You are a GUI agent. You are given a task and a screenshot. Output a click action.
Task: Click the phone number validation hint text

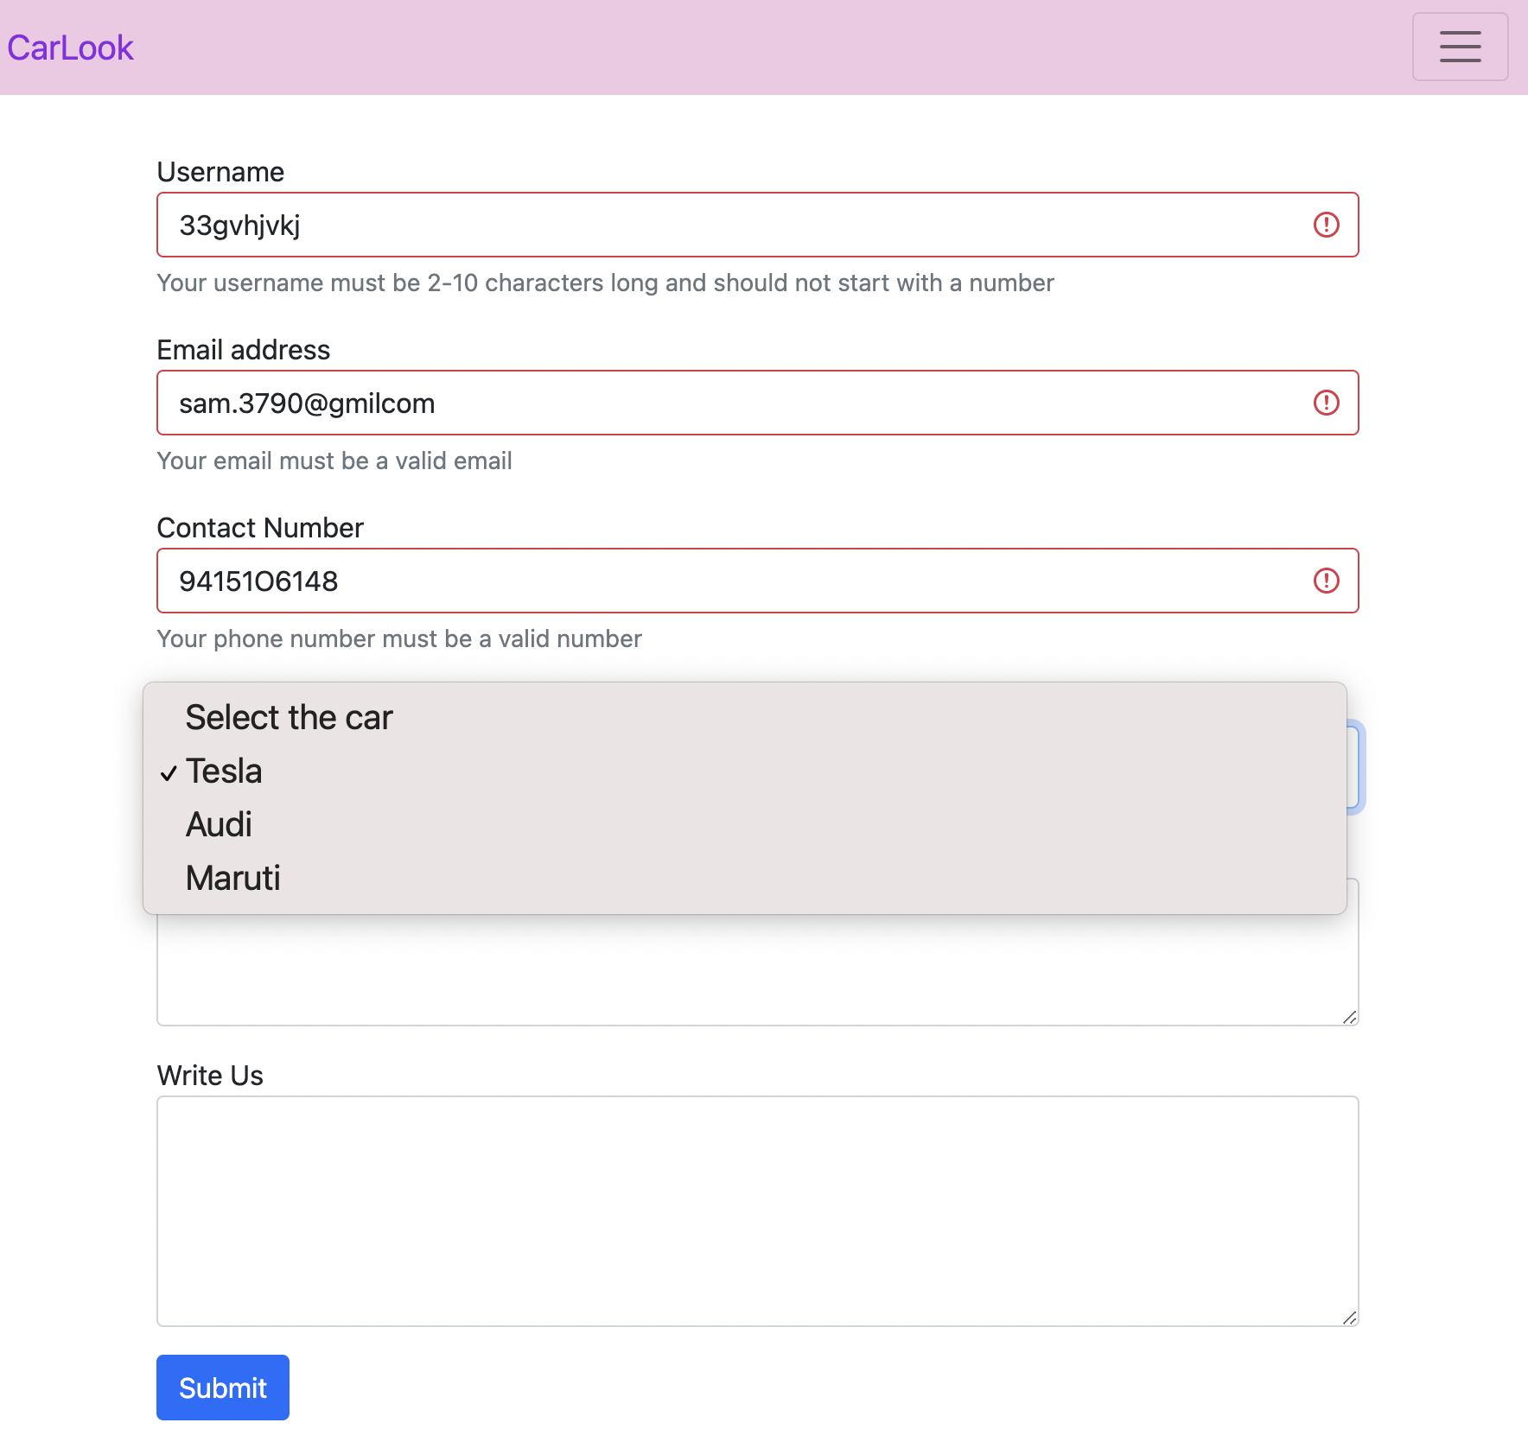tap(399, 638)
